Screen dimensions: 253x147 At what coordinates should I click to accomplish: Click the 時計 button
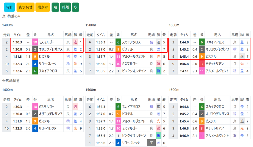pos(9,7)
